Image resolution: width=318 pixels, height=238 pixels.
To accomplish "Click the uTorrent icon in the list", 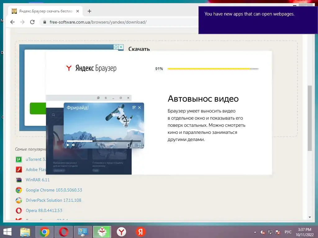I will 19,160.
